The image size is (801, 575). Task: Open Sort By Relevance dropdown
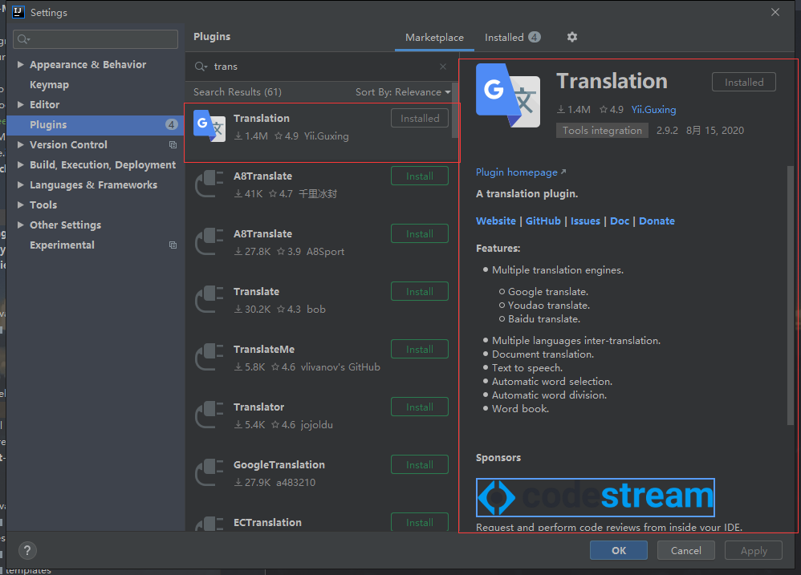pos(403,92)
